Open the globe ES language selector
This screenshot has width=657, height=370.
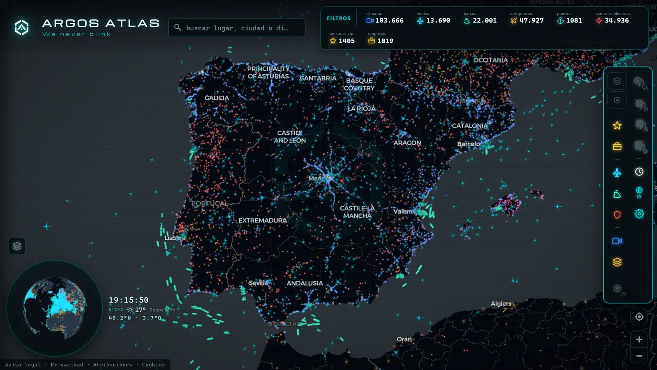pyautogui.click(x=639, y=192)
